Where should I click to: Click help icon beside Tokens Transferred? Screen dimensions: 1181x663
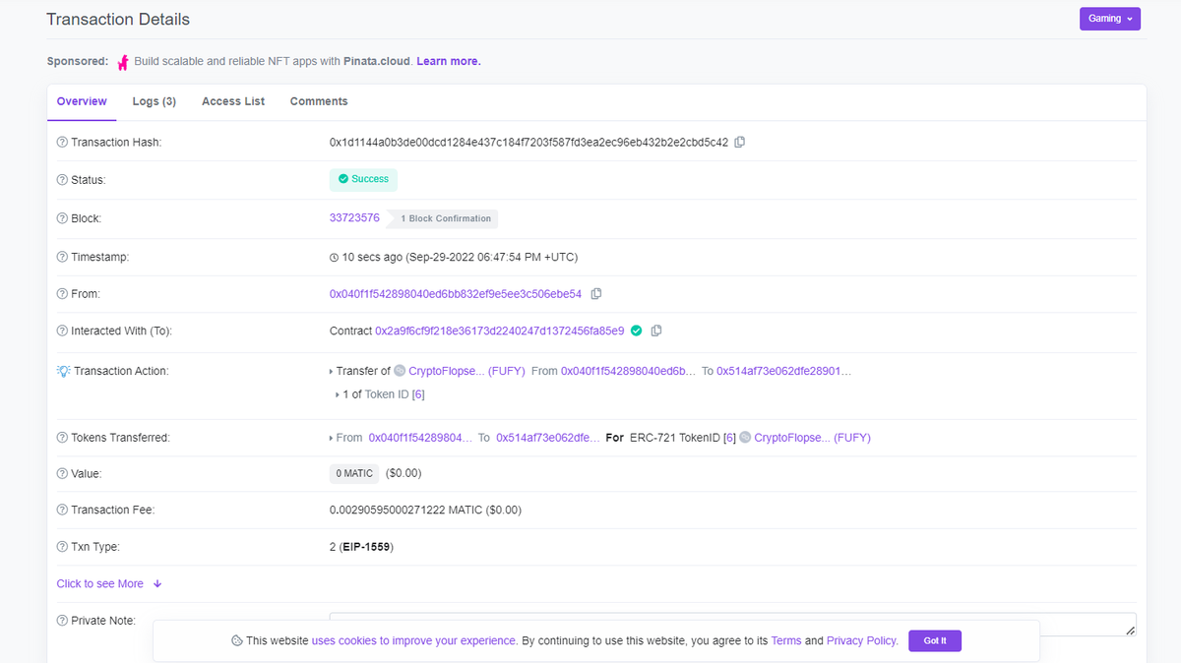point(62,438)
